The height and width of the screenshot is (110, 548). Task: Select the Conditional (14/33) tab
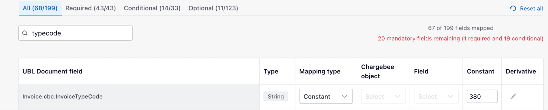click(x=152, y=8)
